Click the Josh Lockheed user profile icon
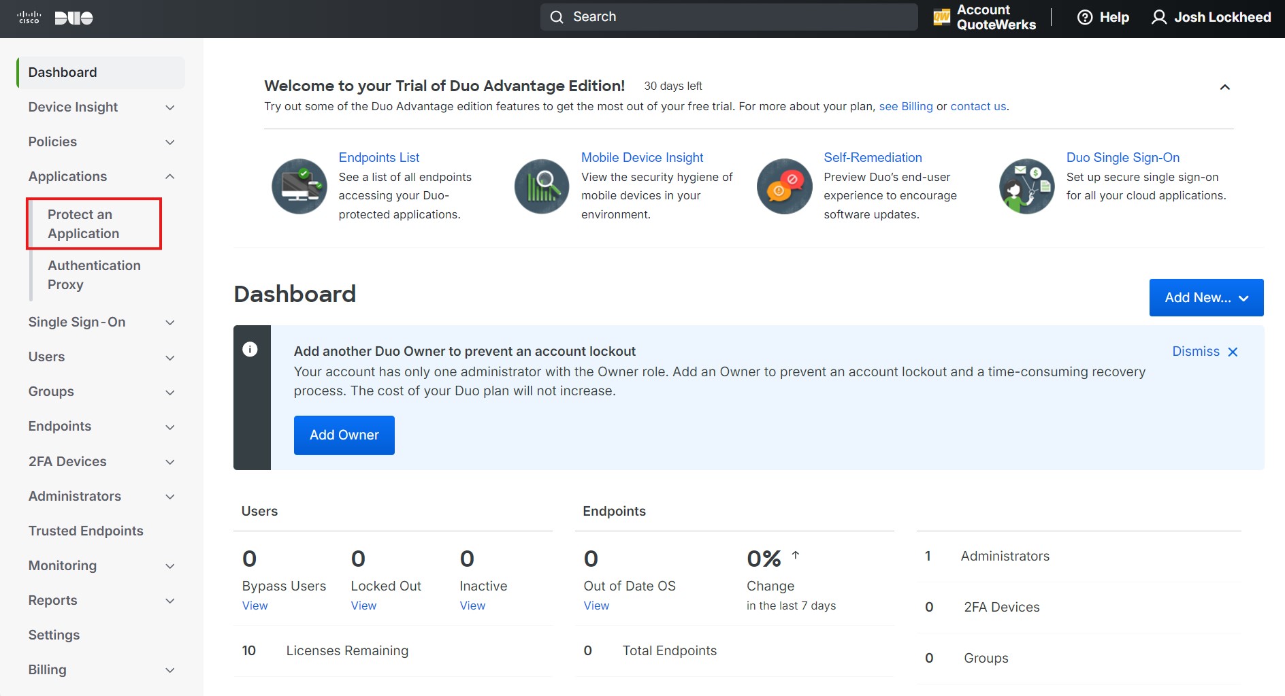 (1158, 18)
